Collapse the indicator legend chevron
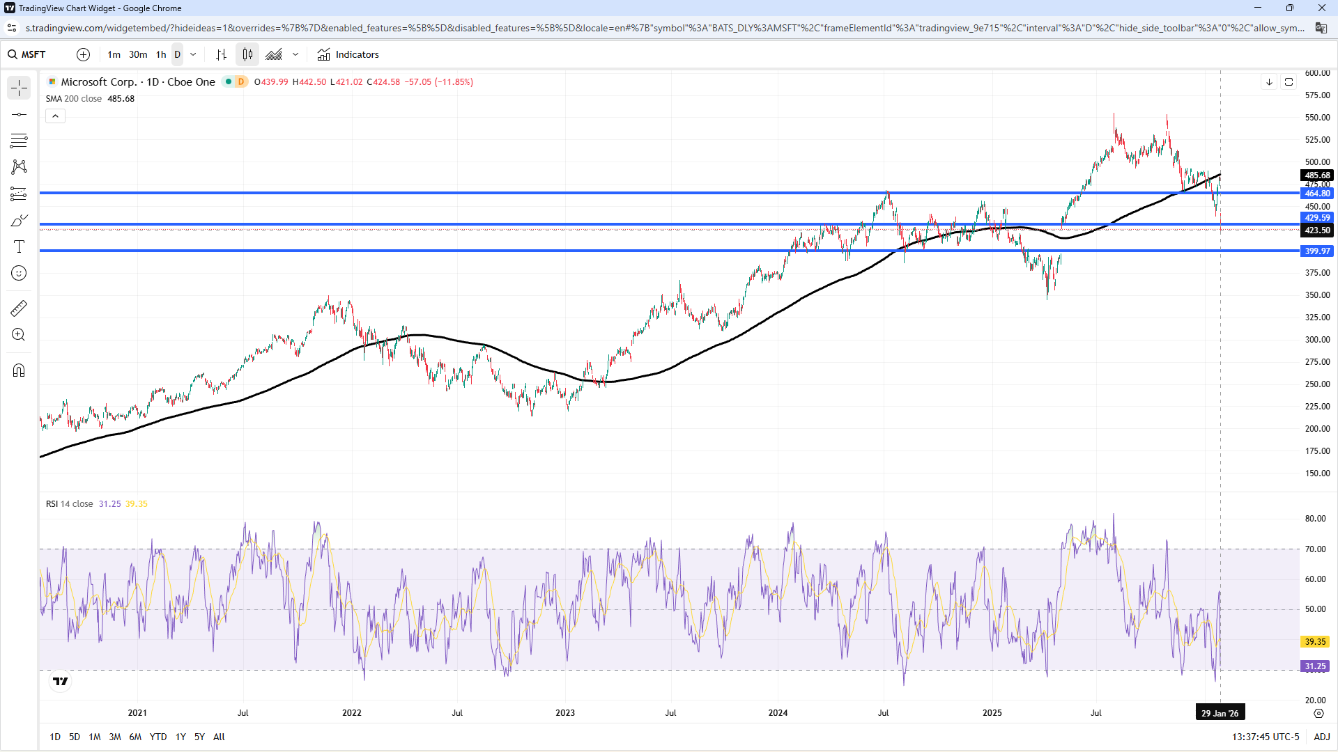1338x752 pixels. pos(56,116)
